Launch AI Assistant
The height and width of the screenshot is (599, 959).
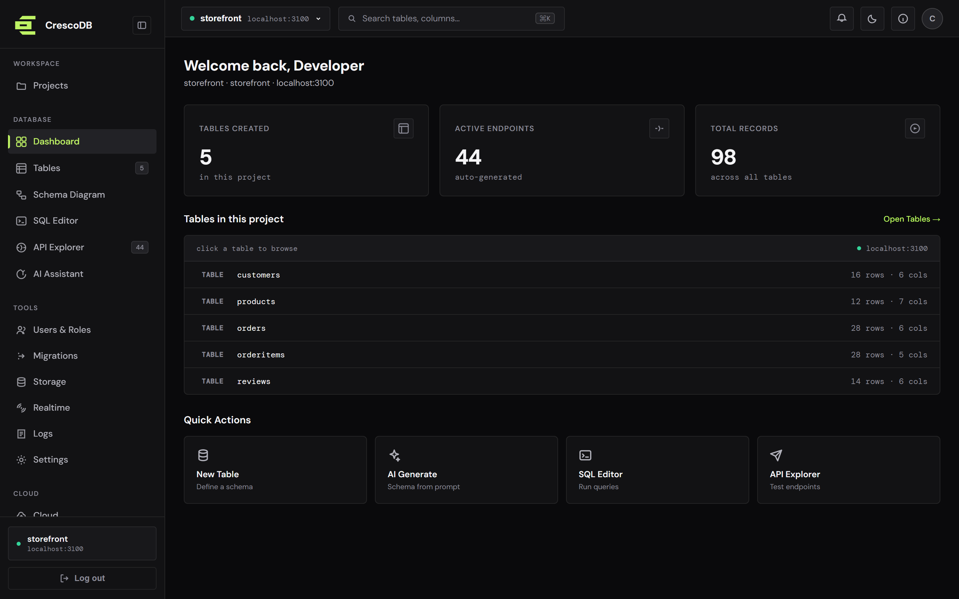click(x=82, y=274)
